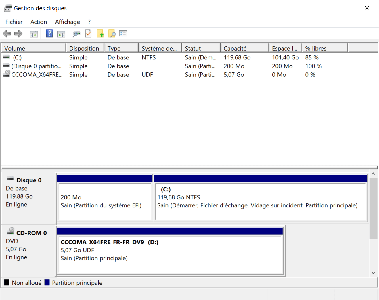Click the Disque 0 disk icon
The width and height of the screenshot is (379, 300).
click(10, 179)
